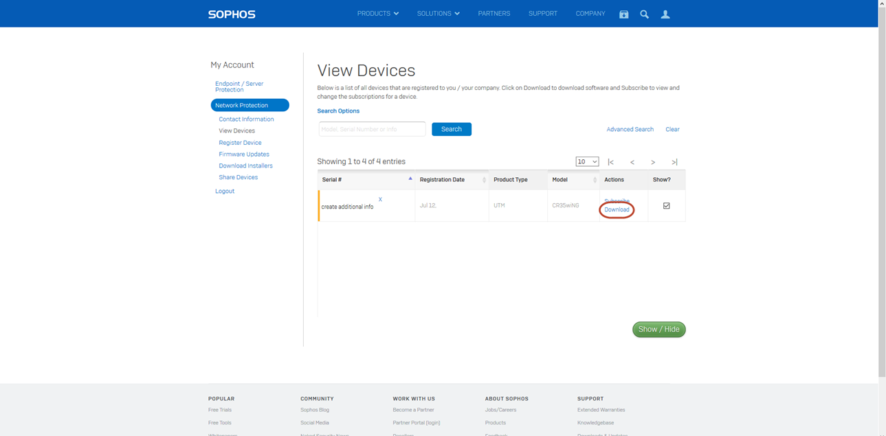This screenshot has height=436, width=886.
Task: Click the Clear link
Action: [x=672, y=129]
